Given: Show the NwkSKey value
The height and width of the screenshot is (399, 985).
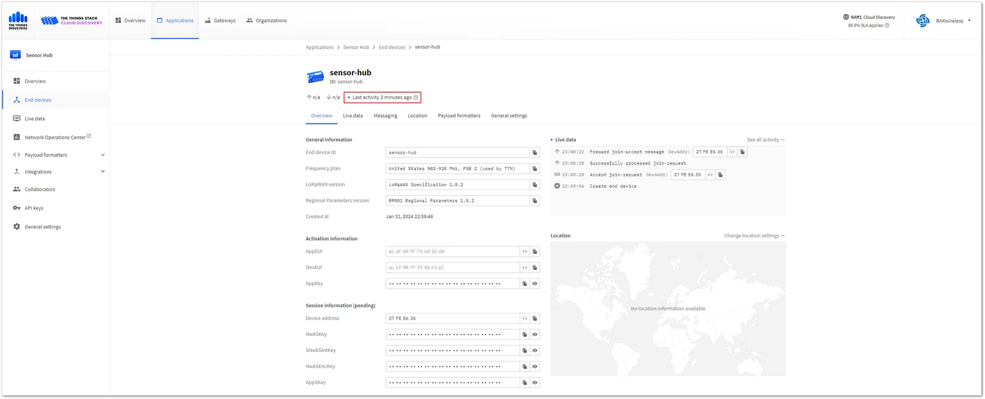Looking at the screenshot, I should click(535, 334).
